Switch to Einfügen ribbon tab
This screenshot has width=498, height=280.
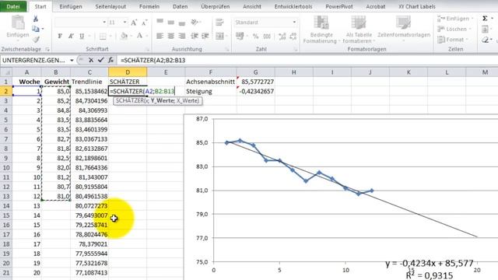[x=71, y=6]
